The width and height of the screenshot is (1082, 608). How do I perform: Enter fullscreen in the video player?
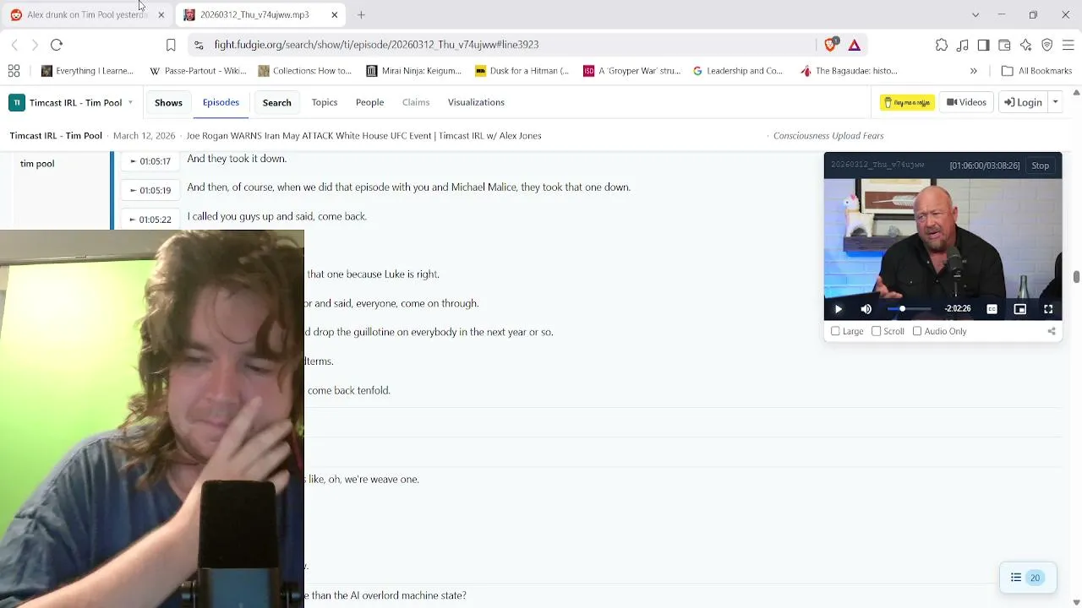1048,309
